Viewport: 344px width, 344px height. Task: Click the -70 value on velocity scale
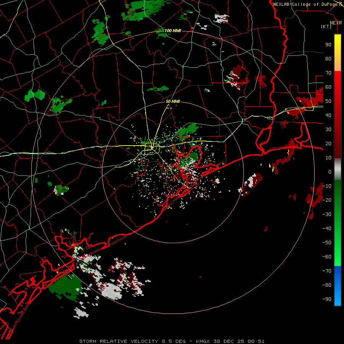point(327,271)
